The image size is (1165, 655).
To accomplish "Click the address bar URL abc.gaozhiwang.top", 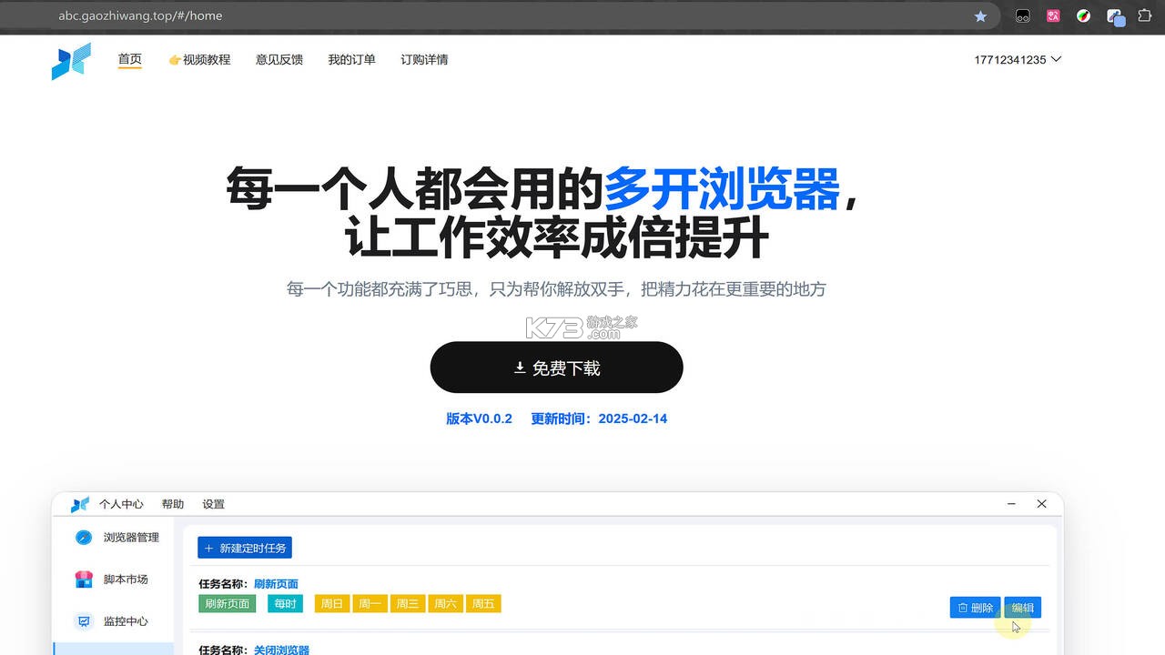I will (140, 16).
